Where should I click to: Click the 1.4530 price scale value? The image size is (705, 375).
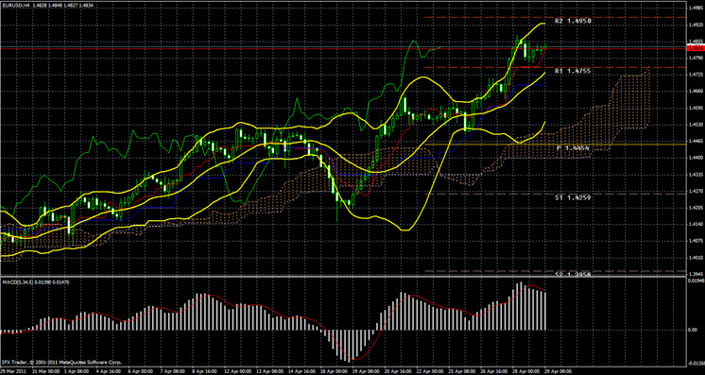point(696,125)
